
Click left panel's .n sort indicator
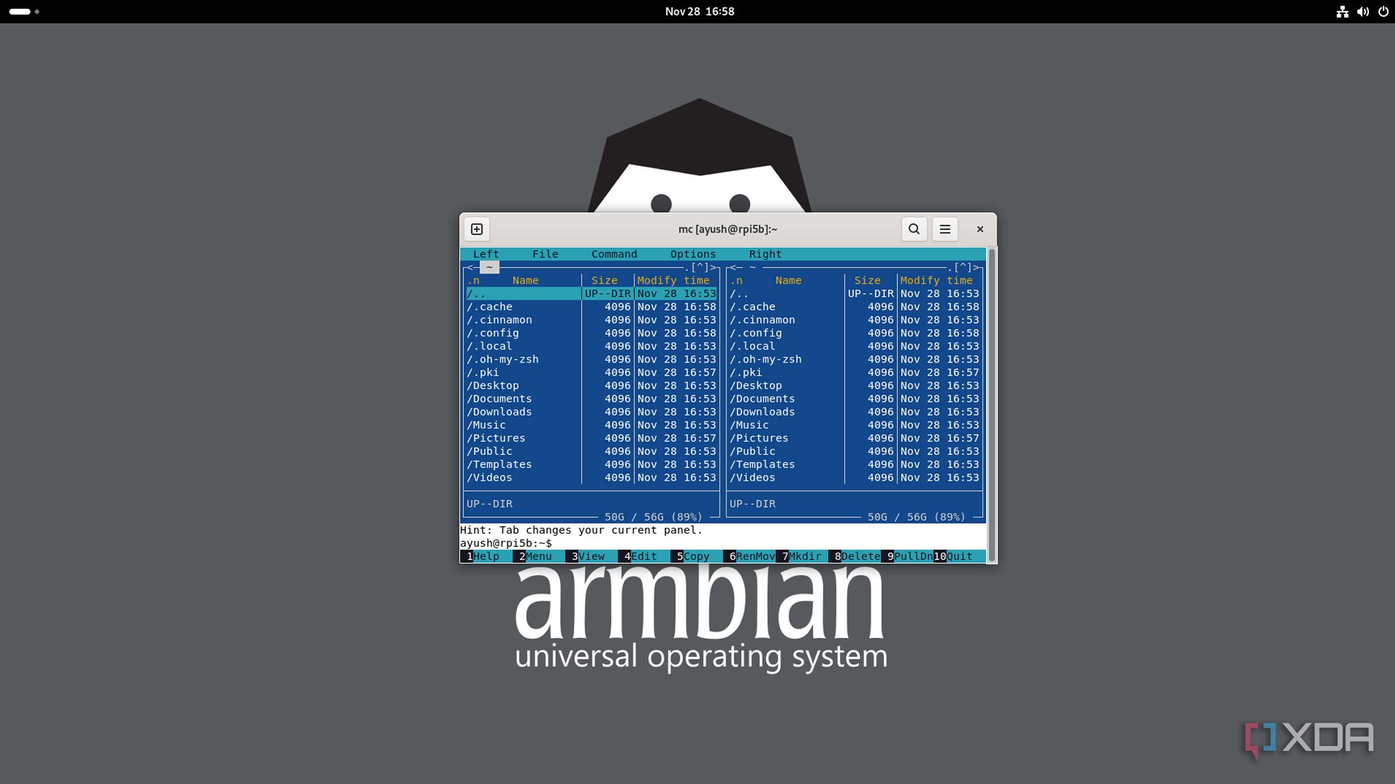[x=473, y=281]
